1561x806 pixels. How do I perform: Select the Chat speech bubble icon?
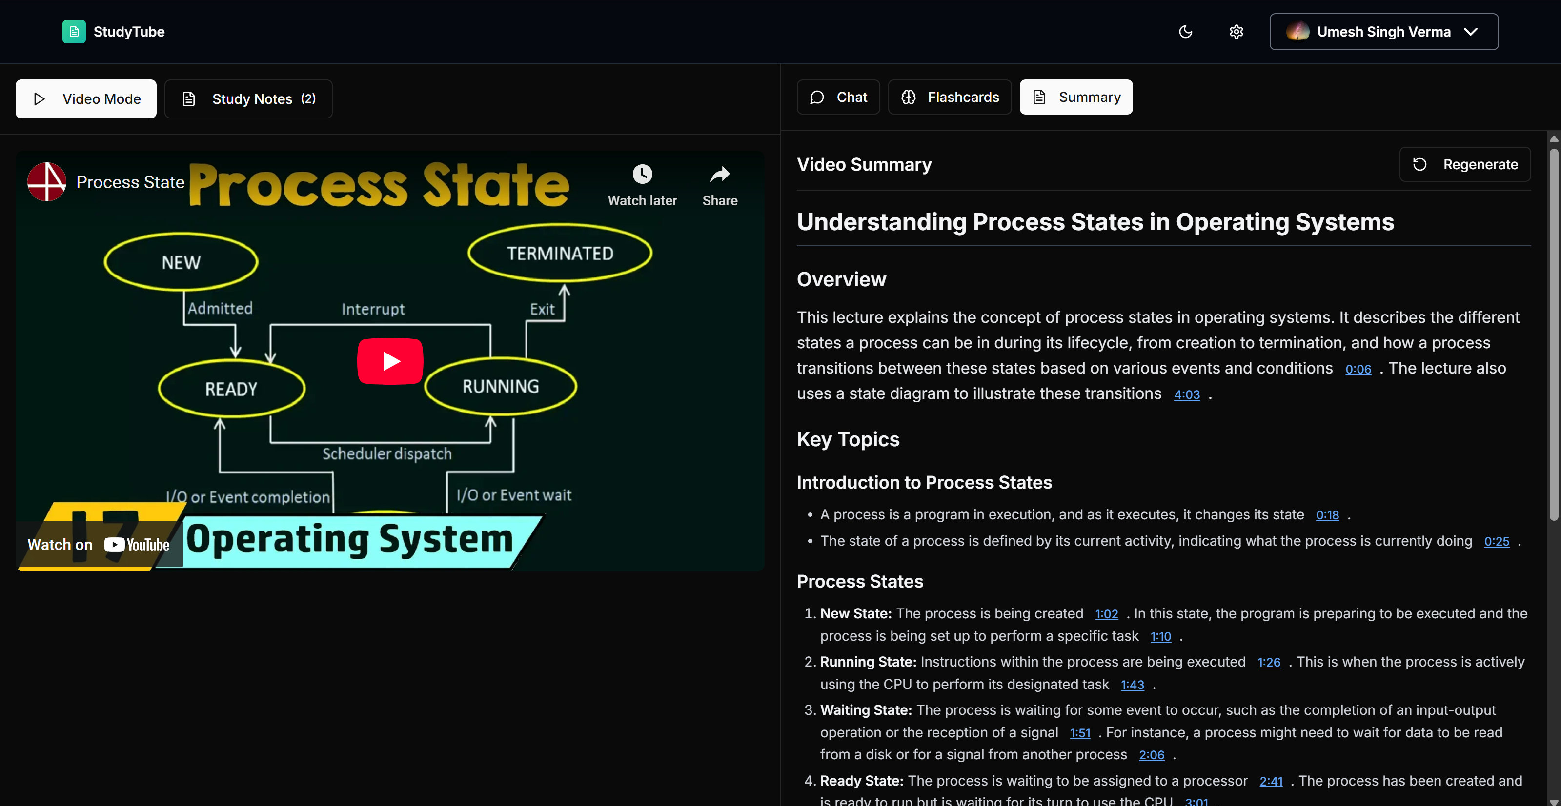(x=817, y=97)
